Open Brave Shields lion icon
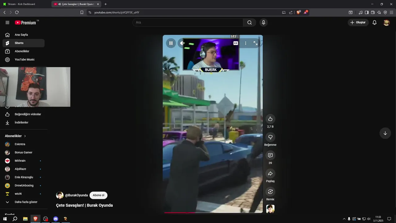Viewport: 396px width, 223px height. click(299, 12)
